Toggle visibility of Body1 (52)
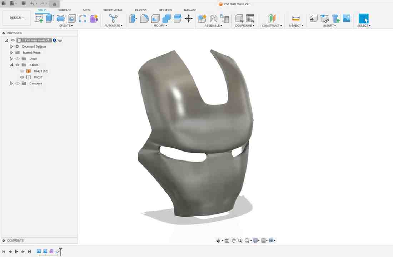The image size is (393, 257). (x=22, y=71)
